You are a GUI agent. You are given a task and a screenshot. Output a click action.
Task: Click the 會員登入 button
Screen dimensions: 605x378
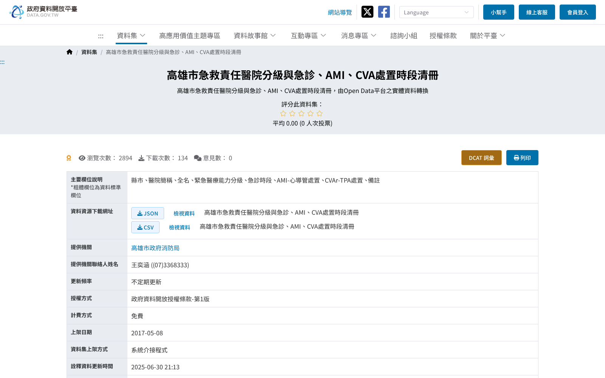(578, 12)
